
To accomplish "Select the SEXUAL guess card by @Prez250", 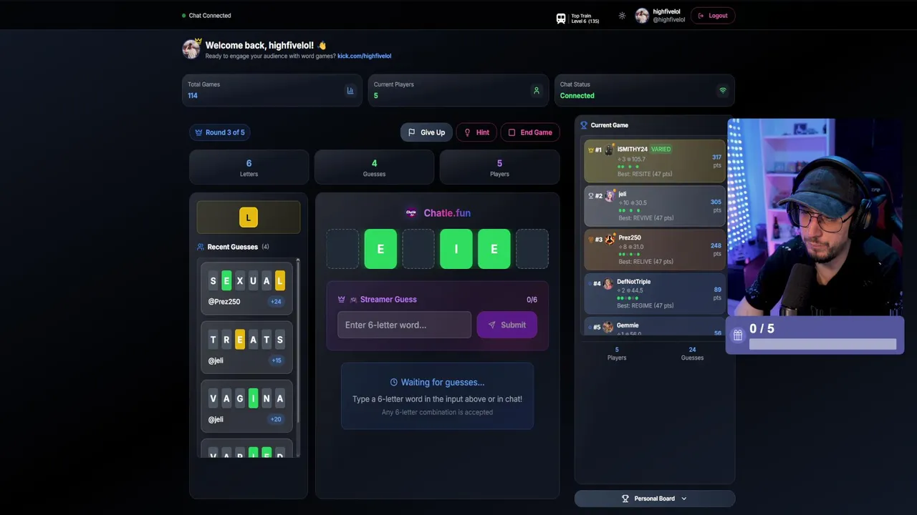I will [246, 288].
